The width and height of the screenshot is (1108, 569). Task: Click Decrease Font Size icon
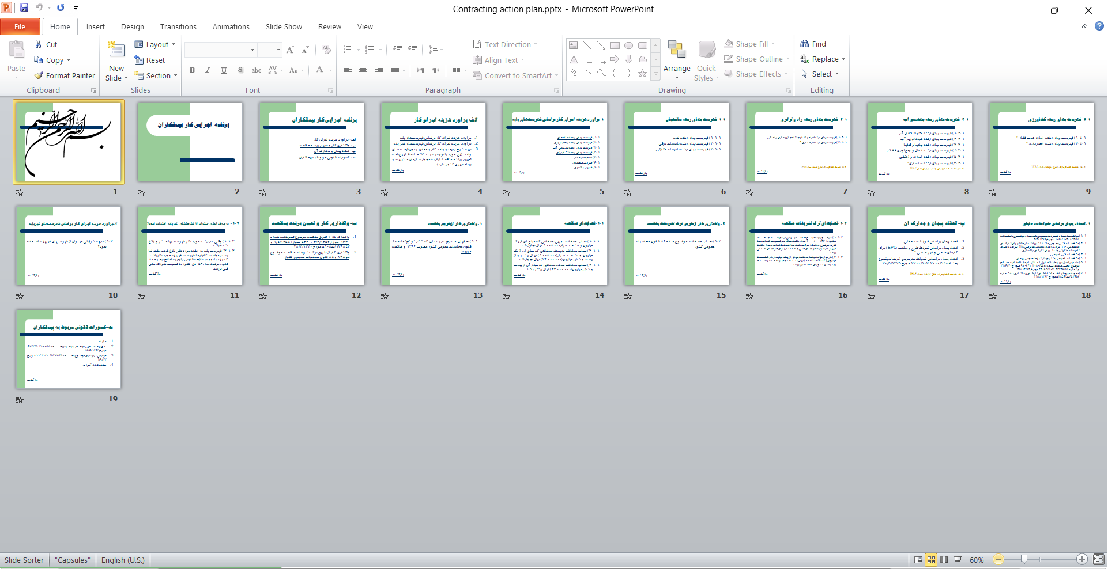pos(306,50)
